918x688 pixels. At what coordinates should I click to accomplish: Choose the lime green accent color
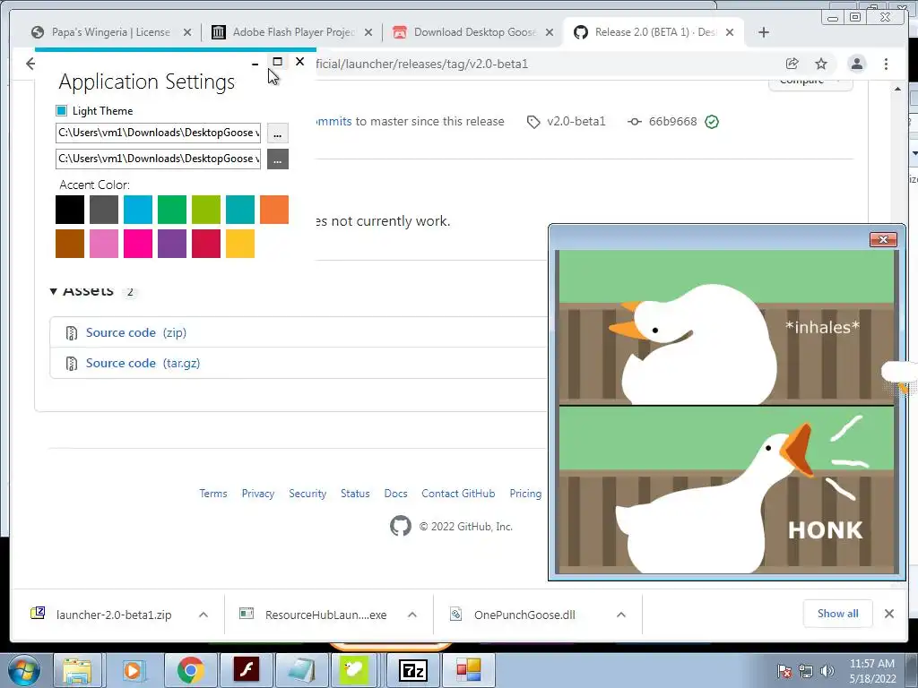206,210
